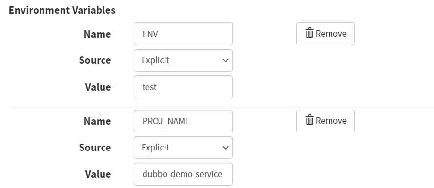Focus the Name field containing PROJ_NAME
The width and height of the screenshot is (434, 188).
(183, 121)
